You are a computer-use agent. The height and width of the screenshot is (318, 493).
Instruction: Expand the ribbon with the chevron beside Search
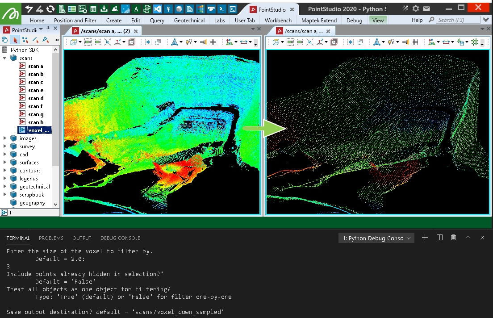pyautogui.click(x=486, y=20)
